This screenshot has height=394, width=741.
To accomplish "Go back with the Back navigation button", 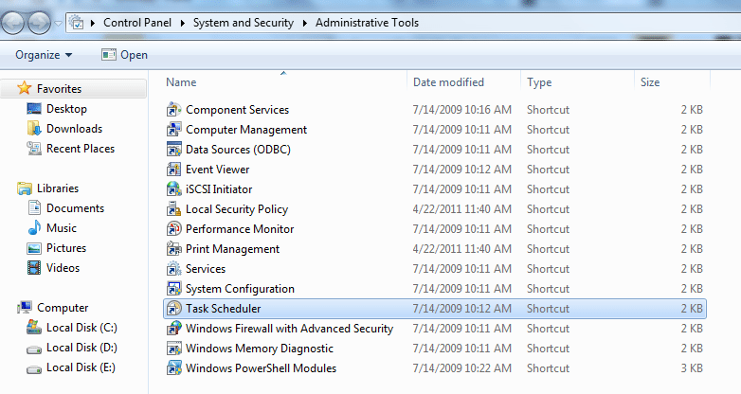I will pos(12,23).
